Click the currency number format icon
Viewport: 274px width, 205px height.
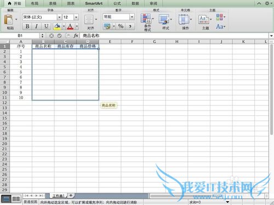[x=107, y=26]
